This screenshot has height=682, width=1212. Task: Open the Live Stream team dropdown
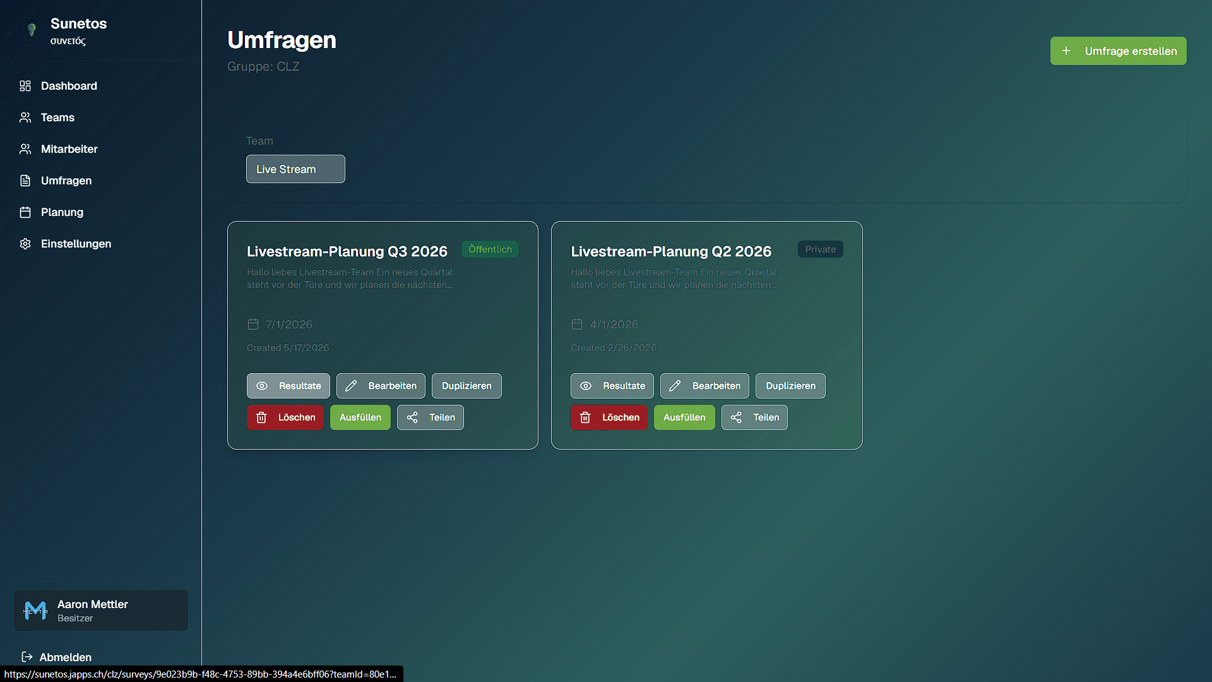[295, 169]
